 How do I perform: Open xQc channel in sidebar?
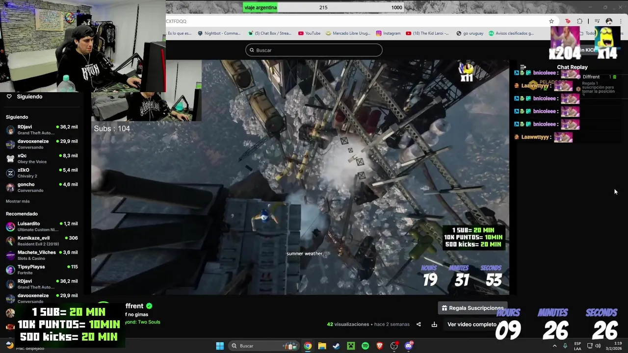click(x=42, y=158)
